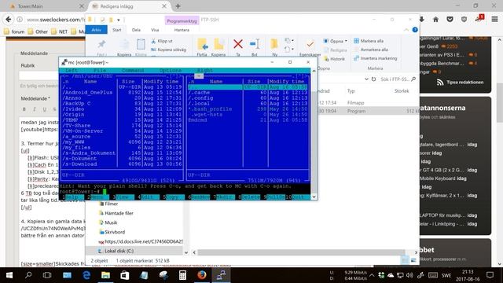
Task: Open the Right menu in Midnight Commander
Action: [204, 70]
